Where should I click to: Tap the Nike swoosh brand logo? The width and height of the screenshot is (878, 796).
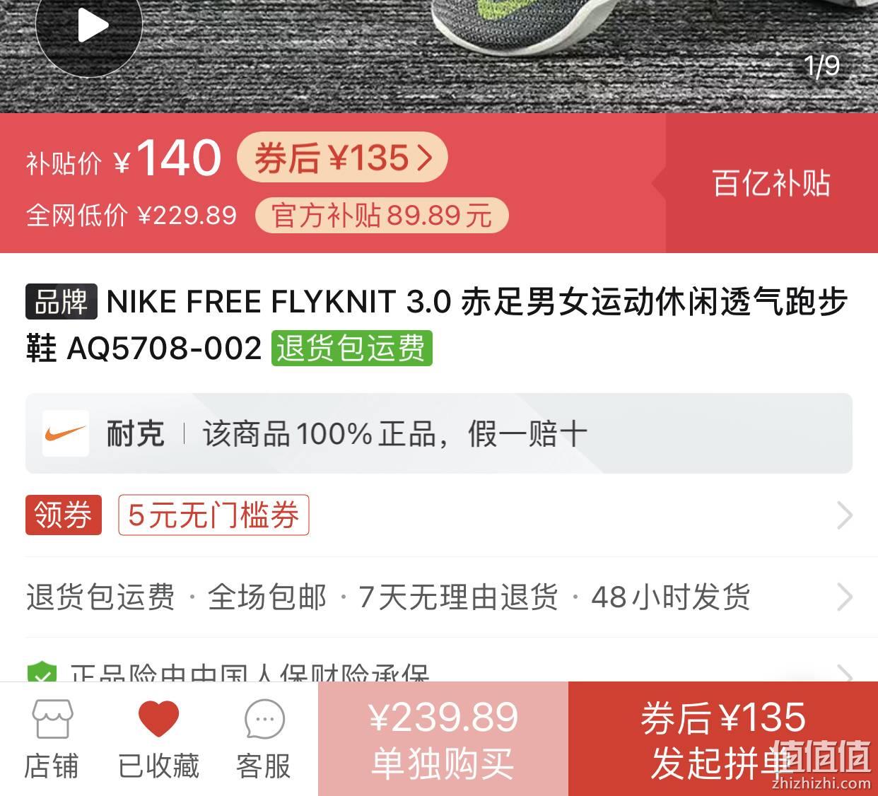click(65, 433)
